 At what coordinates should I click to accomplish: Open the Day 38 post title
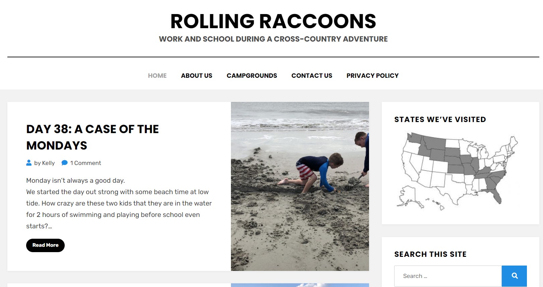93,137
